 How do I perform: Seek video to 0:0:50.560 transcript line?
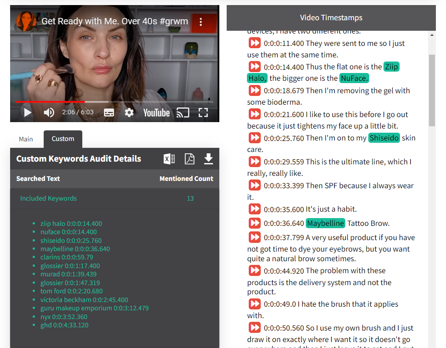coord(255,328)
